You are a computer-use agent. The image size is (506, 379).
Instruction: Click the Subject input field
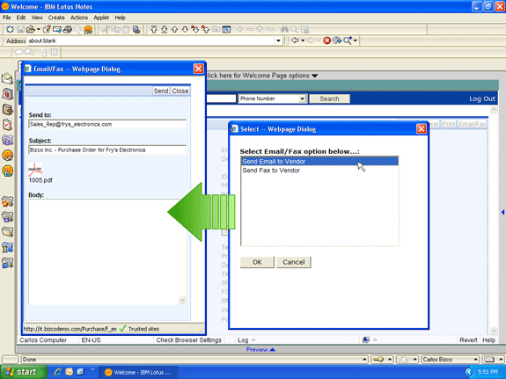pos(107,150)
